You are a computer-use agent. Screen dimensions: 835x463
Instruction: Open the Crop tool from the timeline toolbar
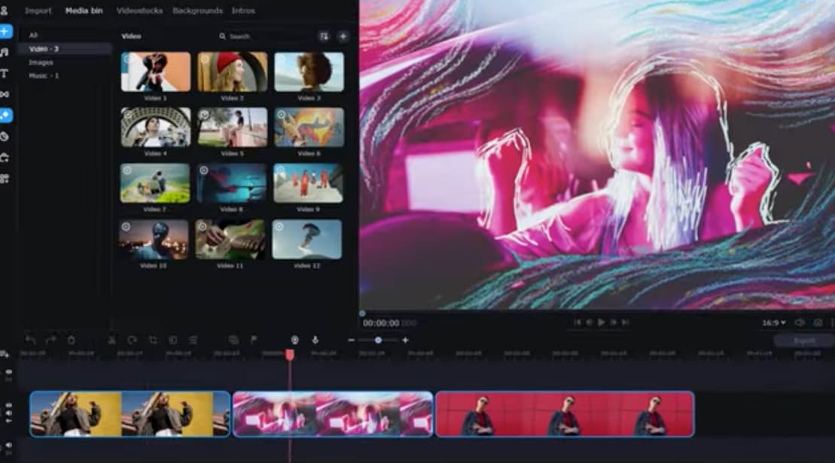tap(154, 340)
